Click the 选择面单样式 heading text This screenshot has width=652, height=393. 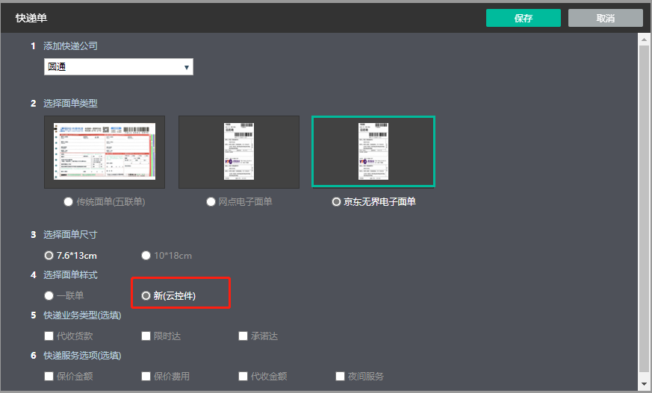click(x=70, y=274)
